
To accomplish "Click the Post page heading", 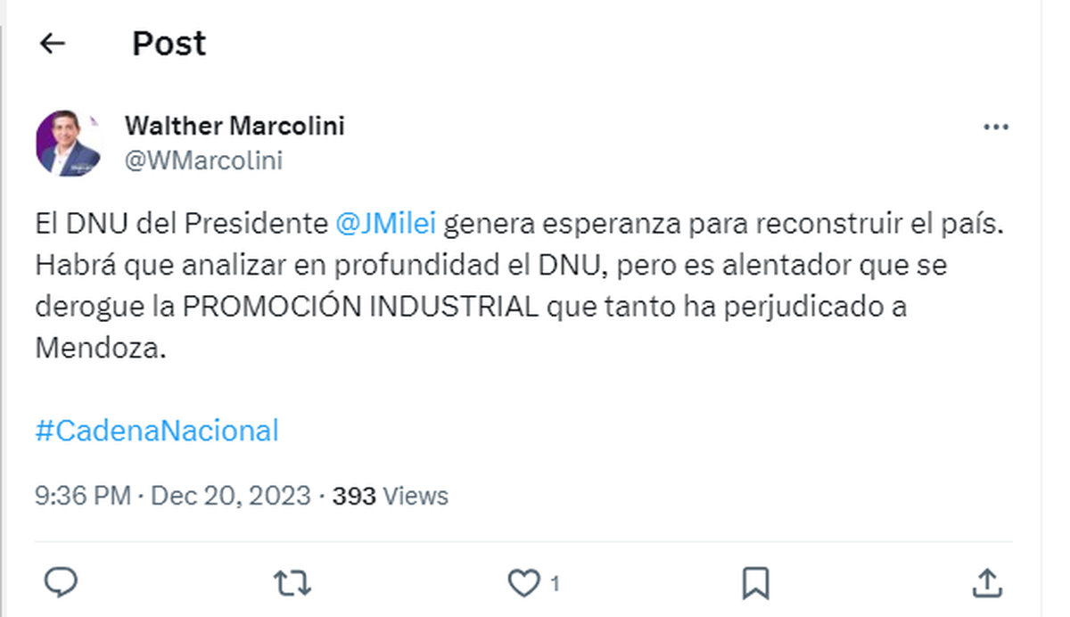I will [x=169, y=44].
